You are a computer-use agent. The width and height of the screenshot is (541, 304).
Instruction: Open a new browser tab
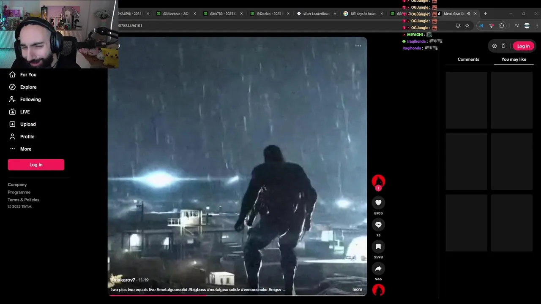coord(485,14)
